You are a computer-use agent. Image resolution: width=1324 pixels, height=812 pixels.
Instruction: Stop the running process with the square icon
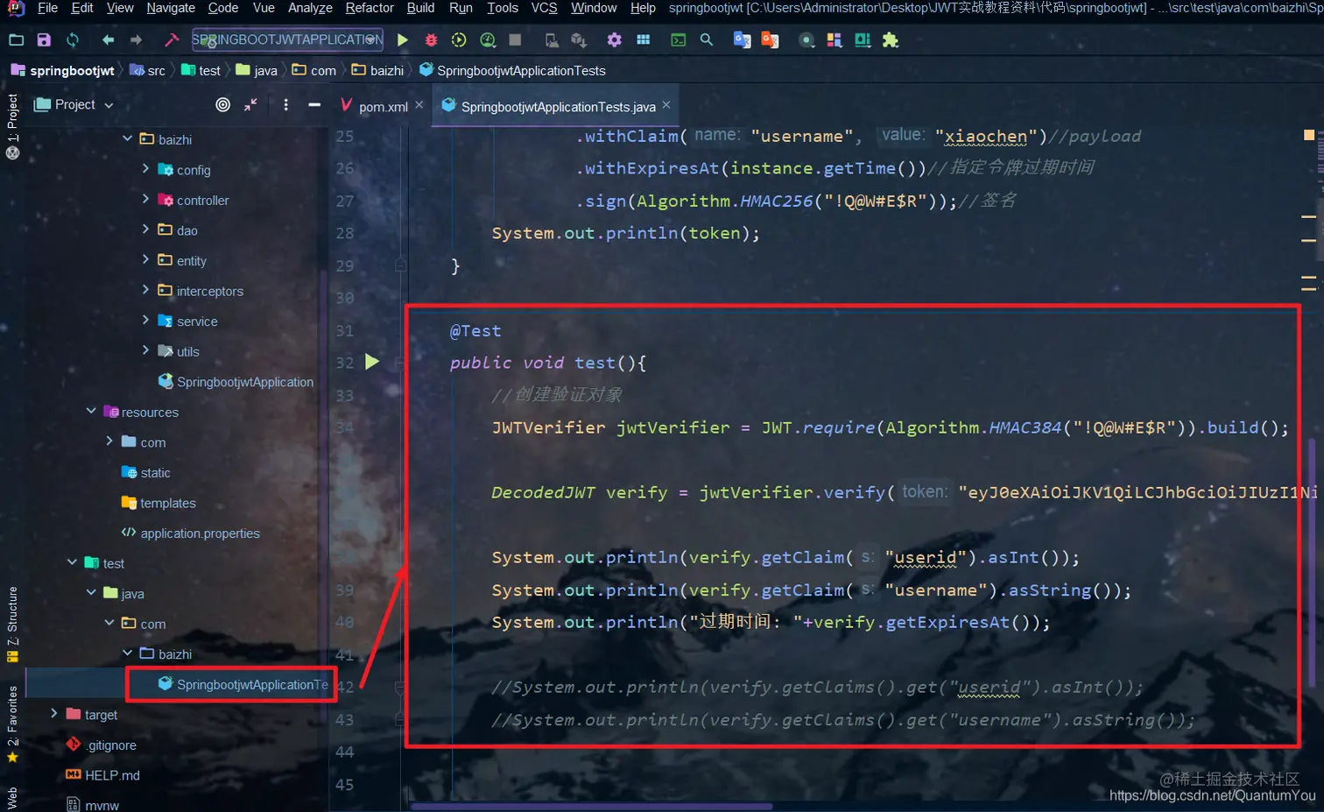tap(516, 40)
